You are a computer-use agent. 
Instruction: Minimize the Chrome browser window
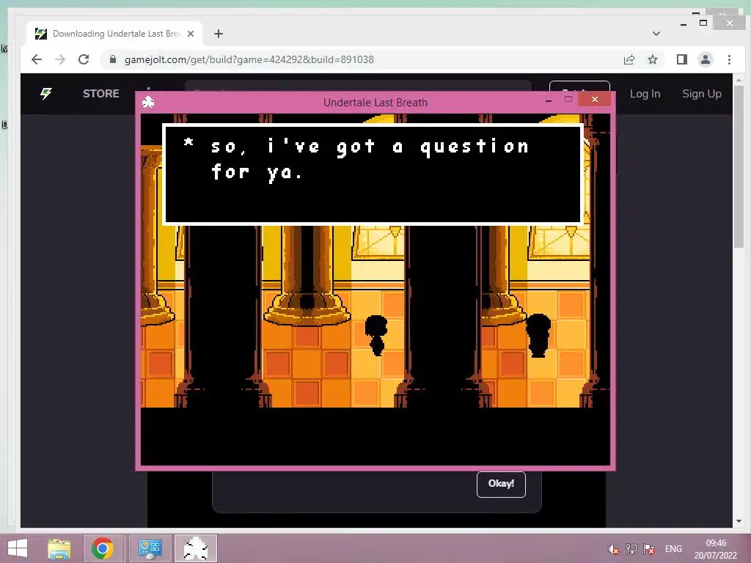683,24
